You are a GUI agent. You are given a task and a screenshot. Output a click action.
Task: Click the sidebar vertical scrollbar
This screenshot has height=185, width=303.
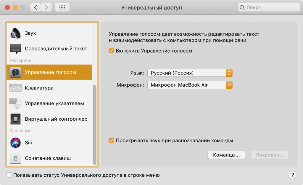(95, 125)
